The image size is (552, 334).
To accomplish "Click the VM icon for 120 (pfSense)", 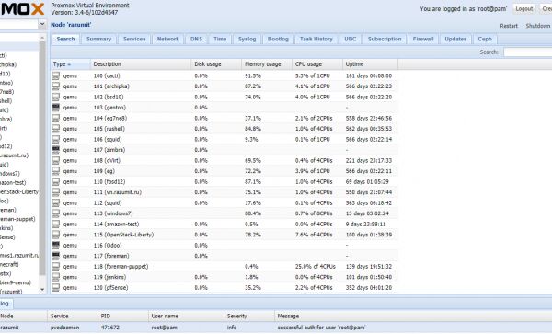I will [x=55, y=288].
